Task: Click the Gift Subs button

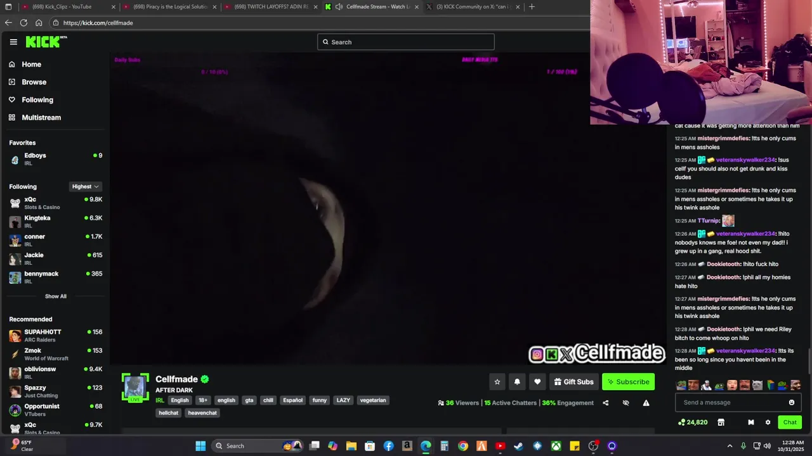Action: pyautogui.click(x=573, y=382)
